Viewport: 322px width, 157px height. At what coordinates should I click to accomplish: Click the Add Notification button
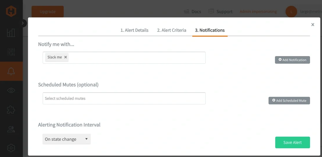click(292, 60)
